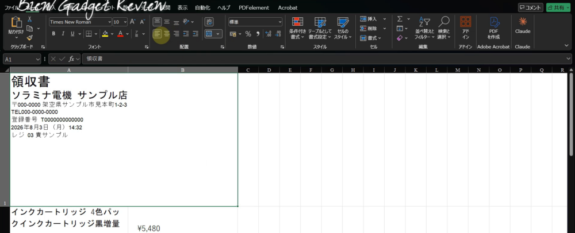
Task: Click the Clear eraser icon
Action: point(400,38)
